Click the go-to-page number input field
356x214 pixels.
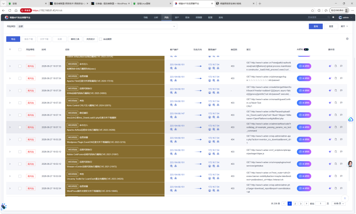tap(320, 204)
